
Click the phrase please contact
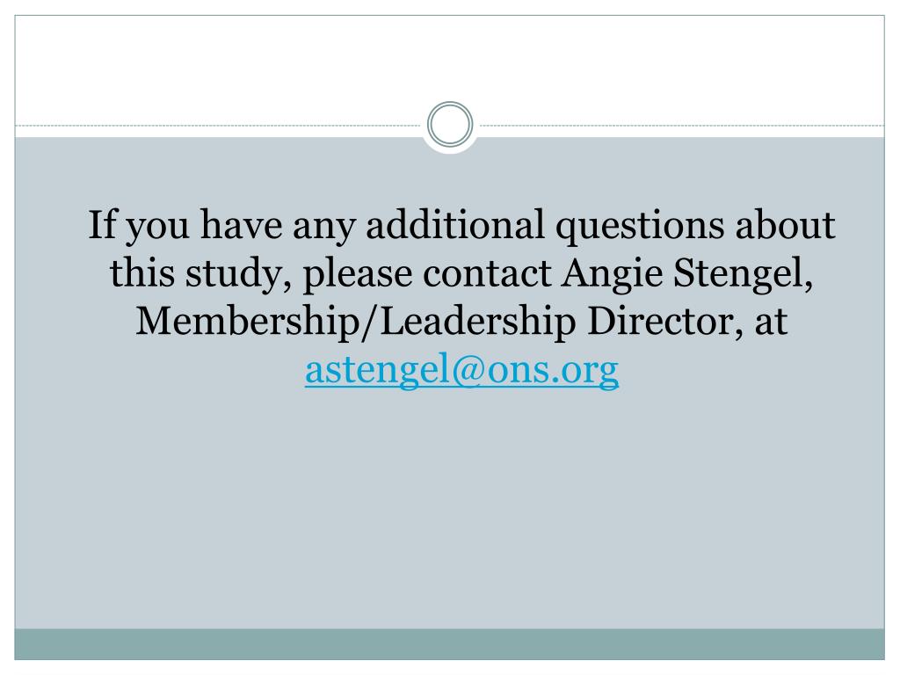point(427,274)
